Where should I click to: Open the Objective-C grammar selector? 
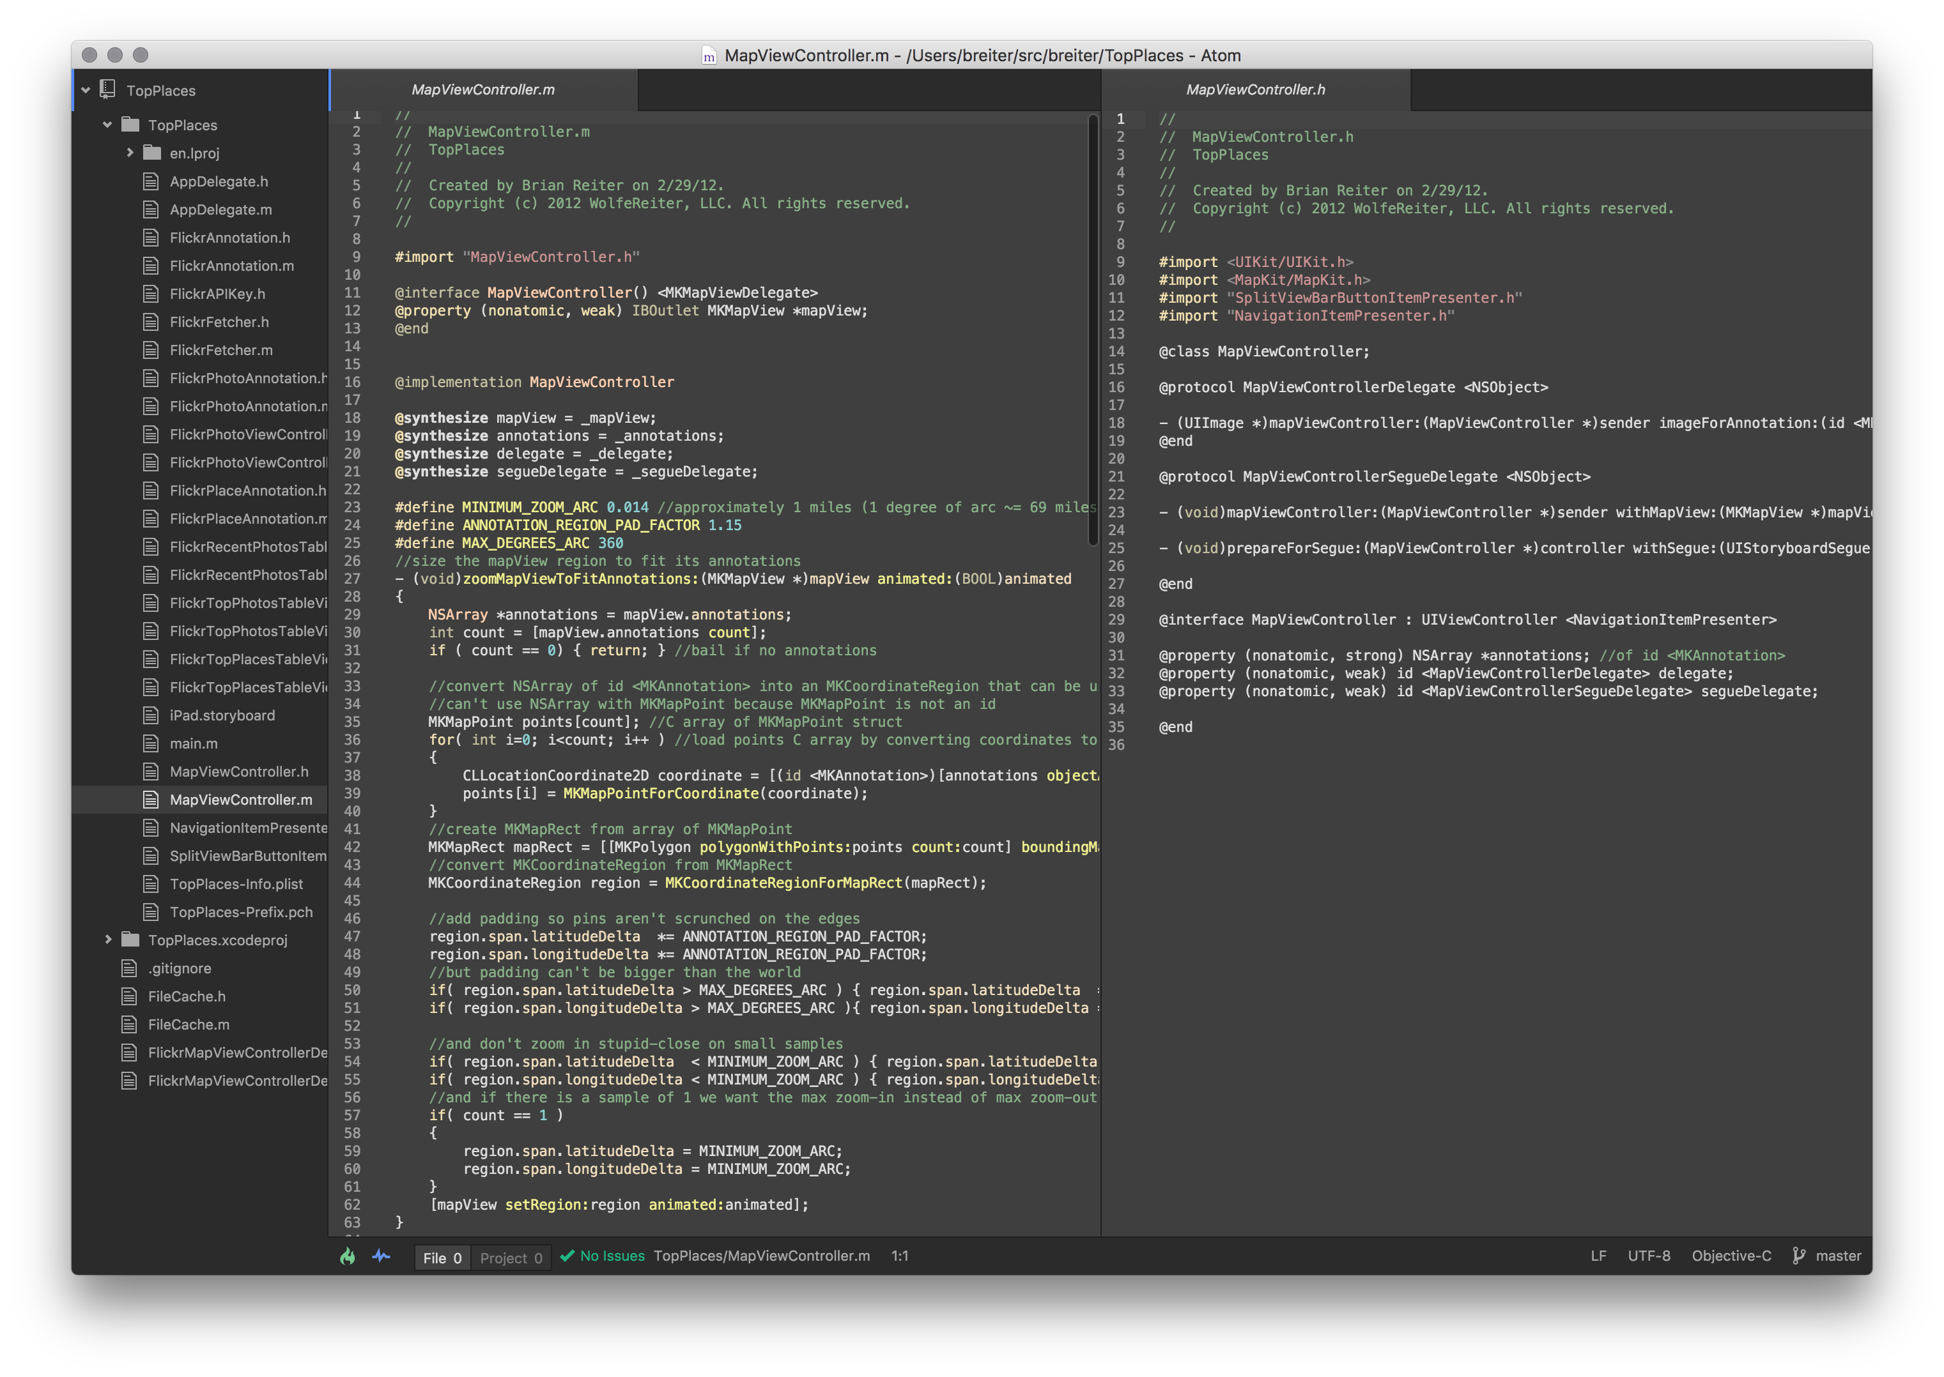pyautogui.click(x=1731, y=1256)
